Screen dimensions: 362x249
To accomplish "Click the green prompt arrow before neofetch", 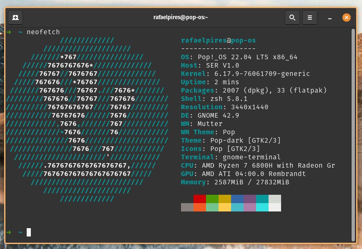I will [x=8, y=32].
